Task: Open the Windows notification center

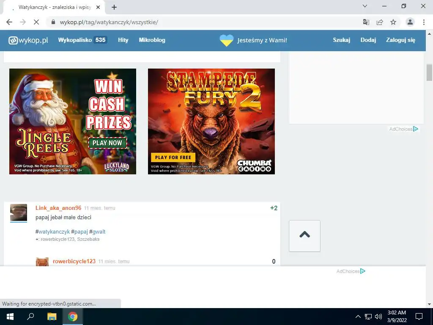Action: pyautogui.click(x=419, y=317)
